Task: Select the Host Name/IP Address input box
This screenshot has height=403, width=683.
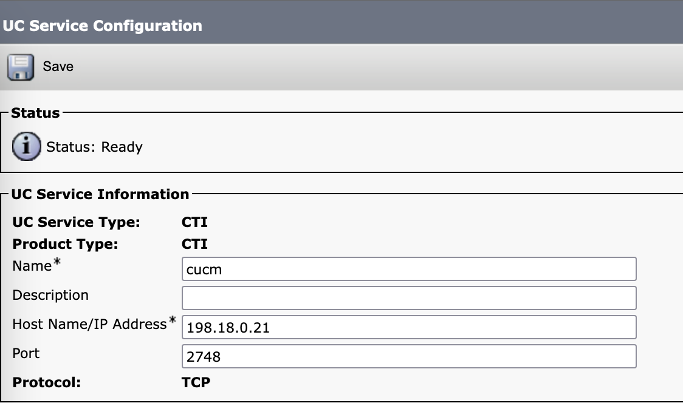Action: pyautogui.click(x=408, y=327)
